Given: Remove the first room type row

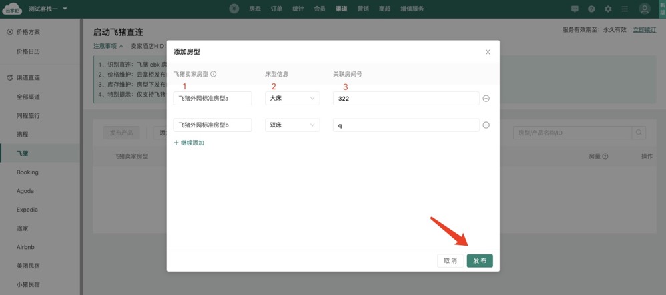Looking at the screenshot, I should (x=486, y=99).
